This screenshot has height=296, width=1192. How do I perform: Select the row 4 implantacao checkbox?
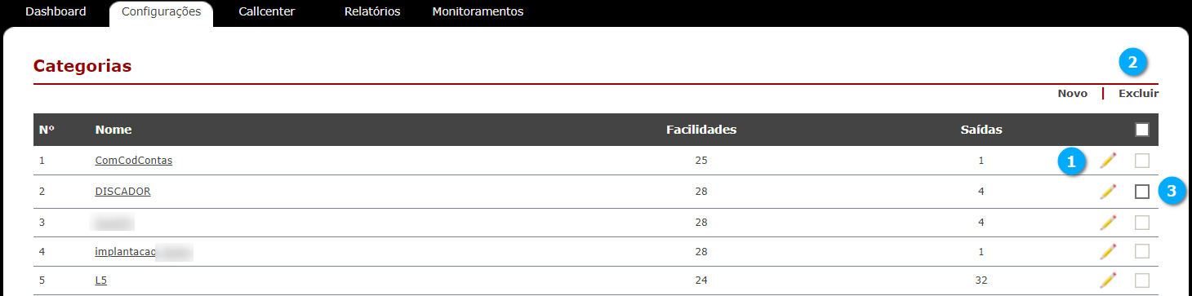(1142, 251)
